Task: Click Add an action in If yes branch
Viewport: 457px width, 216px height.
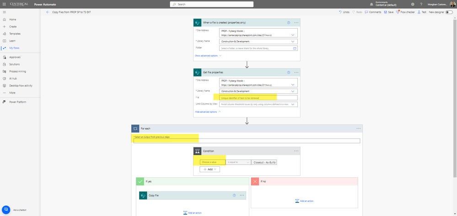Action: 192,213
